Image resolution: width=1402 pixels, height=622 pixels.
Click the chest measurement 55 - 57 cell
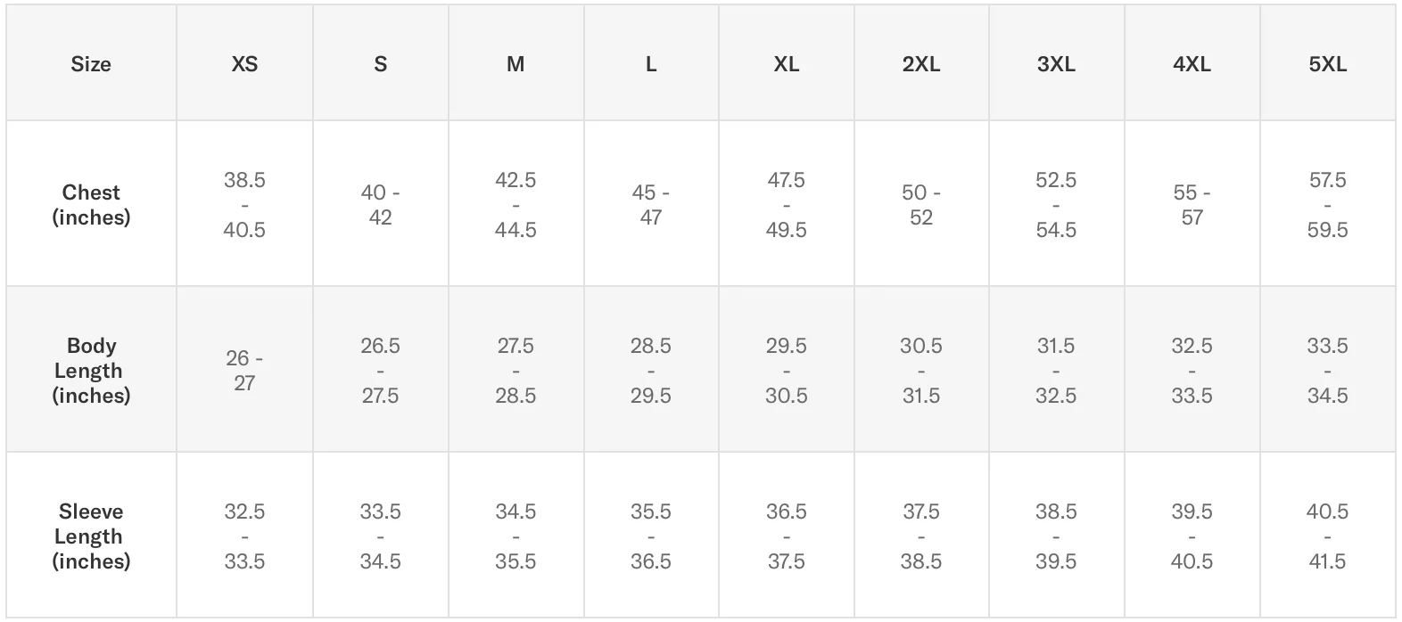[x=1192, y=205]
